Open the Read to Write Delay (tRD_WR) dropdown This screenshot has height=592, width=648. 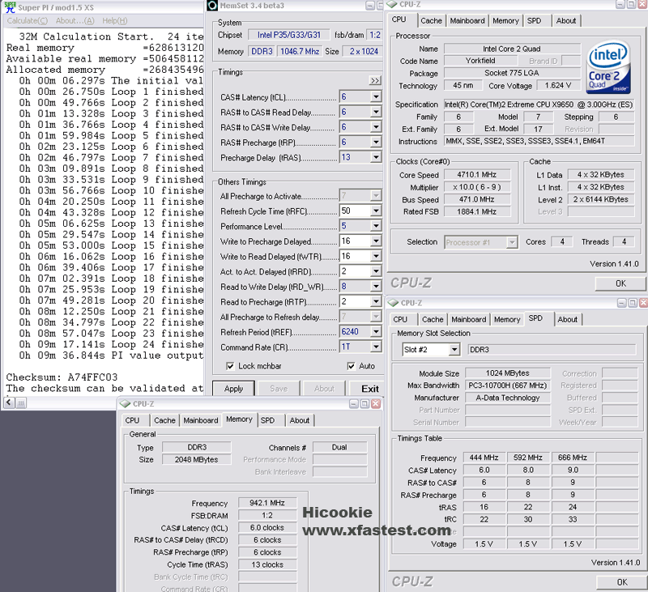pyautogui.click(x=376, y=287)
